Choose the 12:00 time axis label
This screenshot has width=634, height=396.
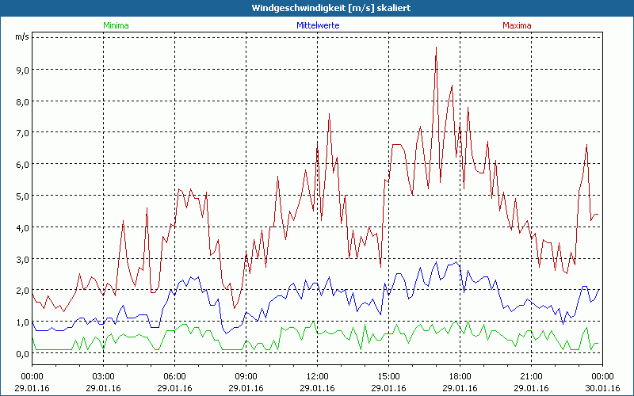317,375
